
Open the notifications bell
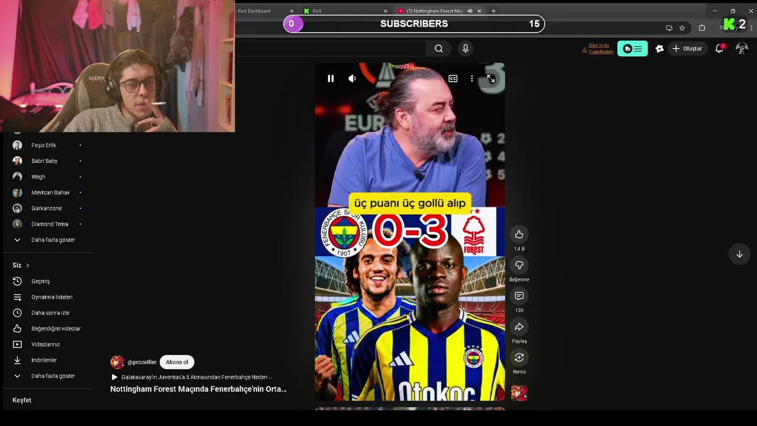click(x=719, y=49)
